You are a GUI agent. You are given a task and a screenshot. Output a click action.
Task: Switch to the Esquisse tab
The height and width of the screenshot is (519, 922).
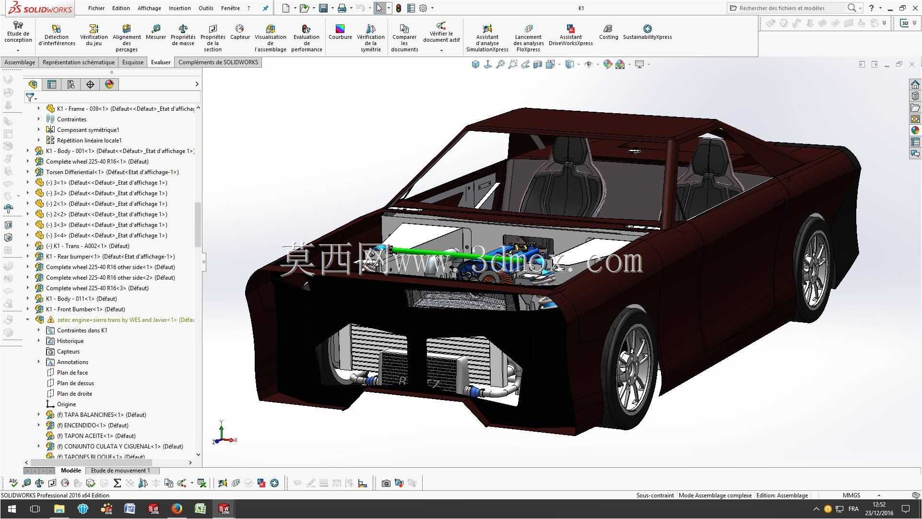click(133, 62)
